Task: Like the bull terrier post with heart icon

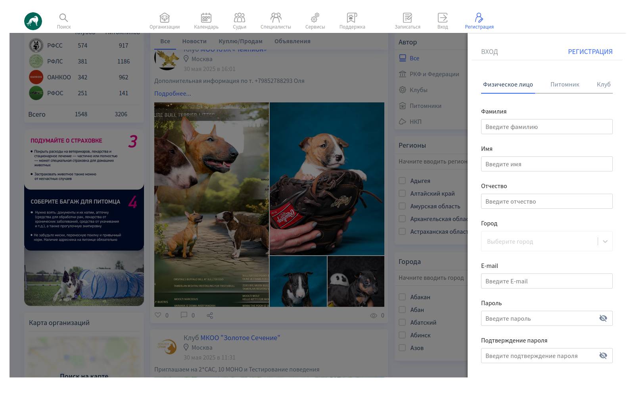Action: (158, 315)
